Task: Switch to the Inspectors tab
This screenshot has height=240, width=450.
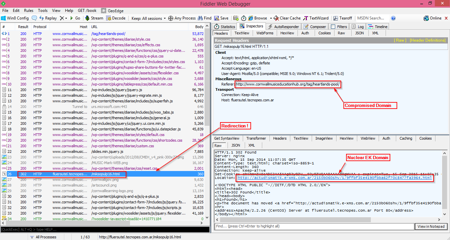Action: (x=251, y=26)
